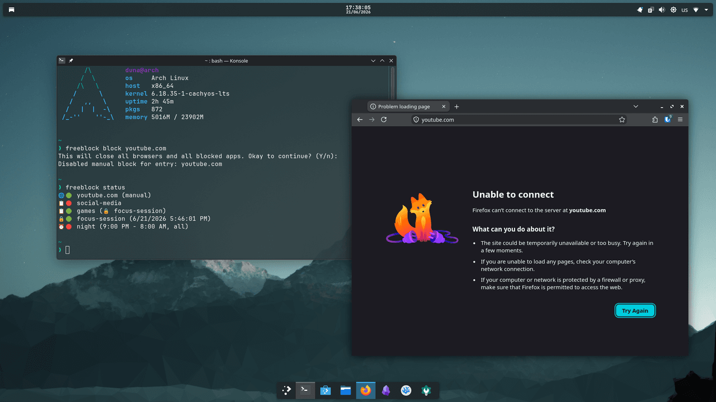Switch to Konsole from the dock
The width and height of the screenshot is (716, 402).
(x=305, y=391)
